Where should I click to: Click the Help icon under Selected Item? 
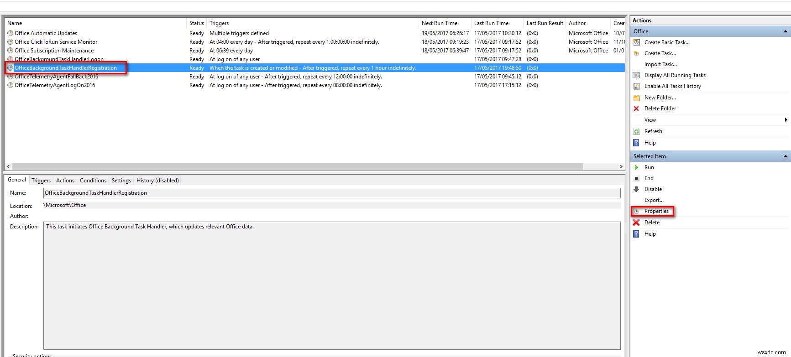(x=636, y=234)
